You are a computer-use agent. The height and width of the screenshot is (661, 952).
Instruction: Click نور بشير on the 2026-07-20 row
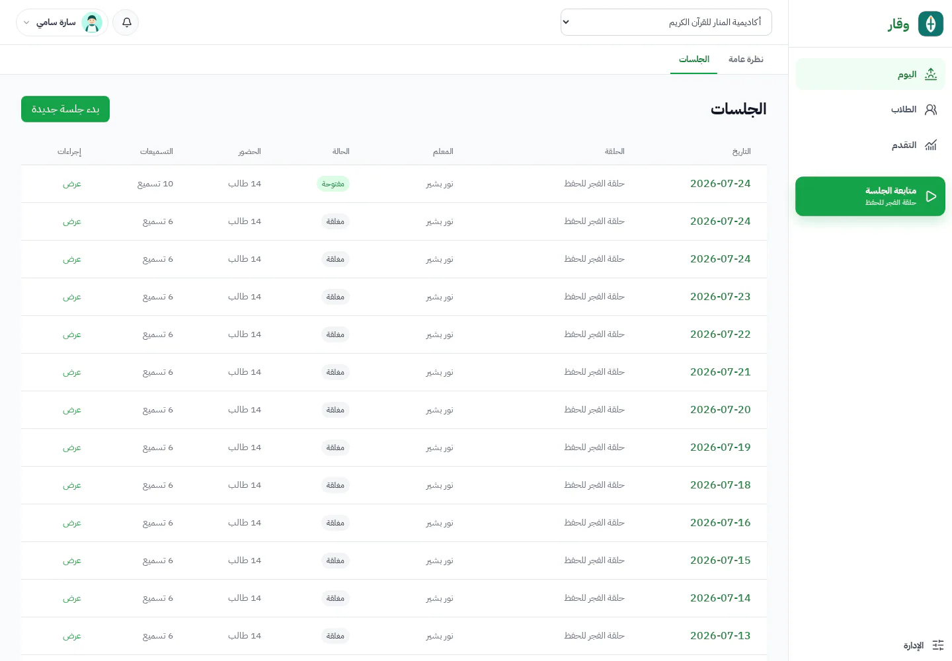point(440,410)
